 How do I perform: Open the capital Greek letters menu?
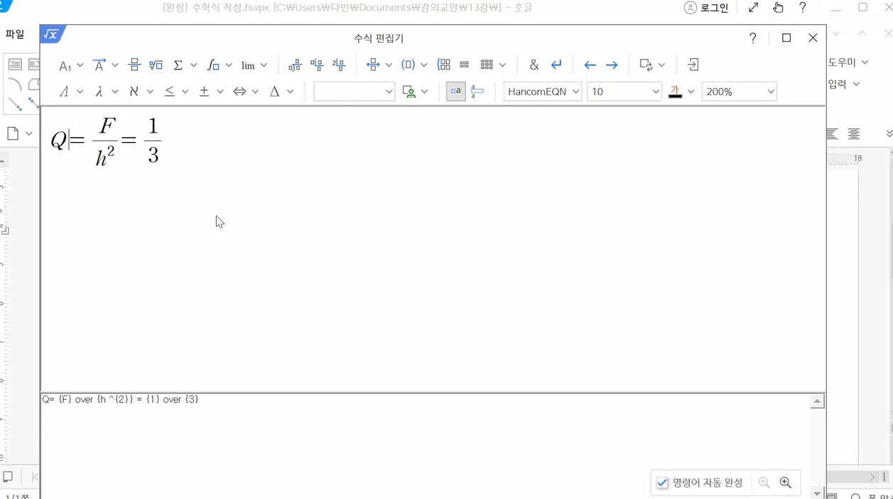point(71,92)
